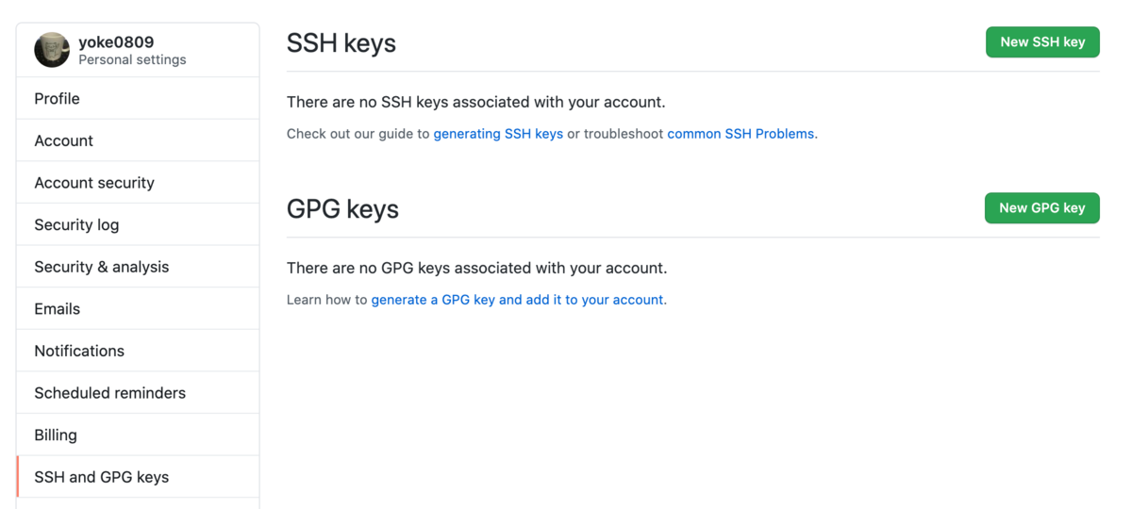The image size is (1132, 509).
Task: Click the New SSH key button
Action: pyautogui.click(x=1042, y=42)
